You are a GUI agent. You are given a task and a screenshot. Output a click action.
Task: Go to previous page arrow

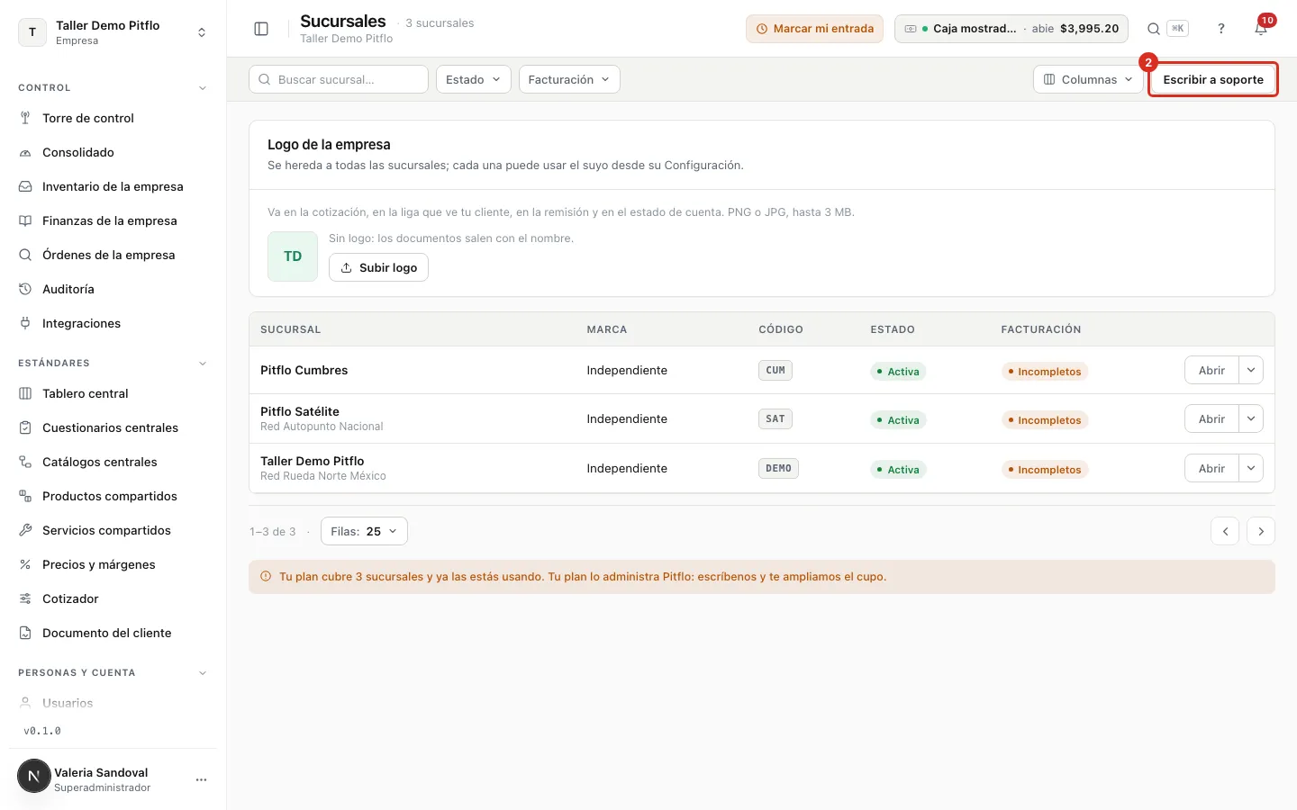click(x=1225, y=531)
